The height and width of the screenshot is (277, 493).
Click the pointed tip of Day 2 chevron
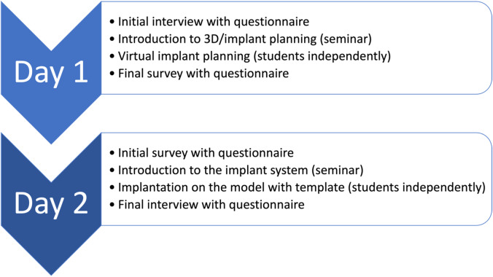point(51,273)
